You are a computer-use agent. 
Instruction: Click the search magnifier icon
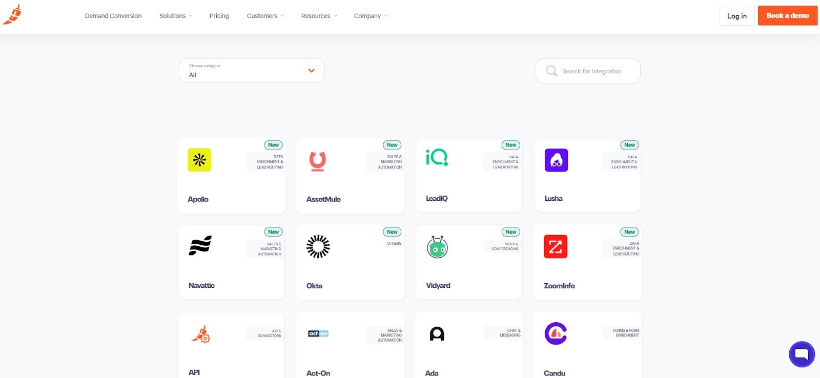click(551, 71)
